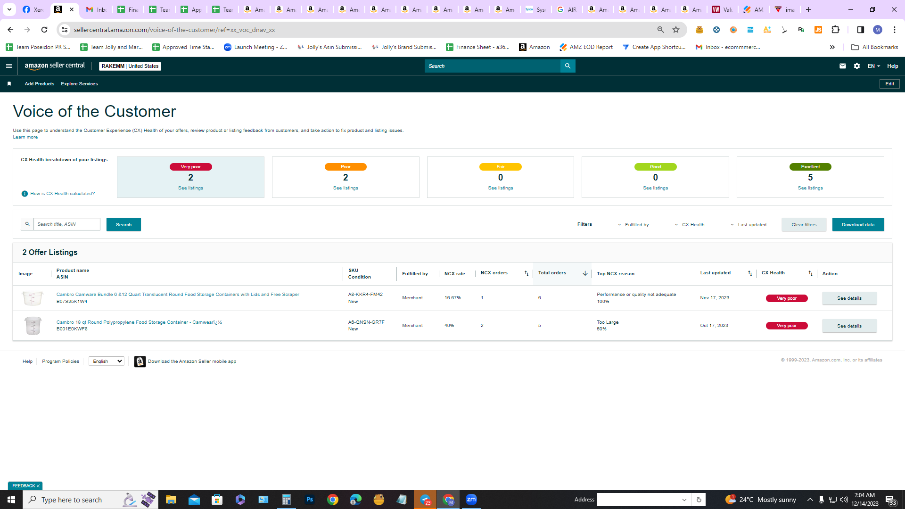Click the Learn more link

click(x=25, y=137)
